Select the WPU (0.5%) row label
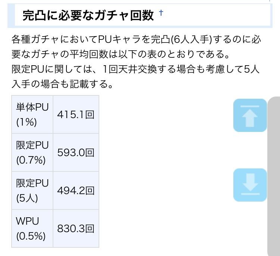This screenshot has height=256, width=280. pyautogui.click(x=32, y=228)
